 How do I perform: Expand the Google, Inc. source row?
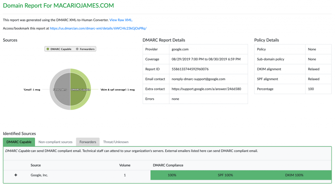(16, 175)
